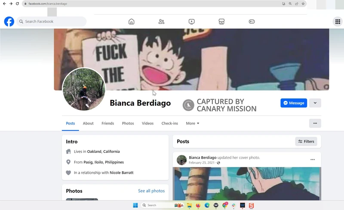This screenshot has width=344, height=210.
Task: Open the Marketplace storefront icon
Action: 221,22
